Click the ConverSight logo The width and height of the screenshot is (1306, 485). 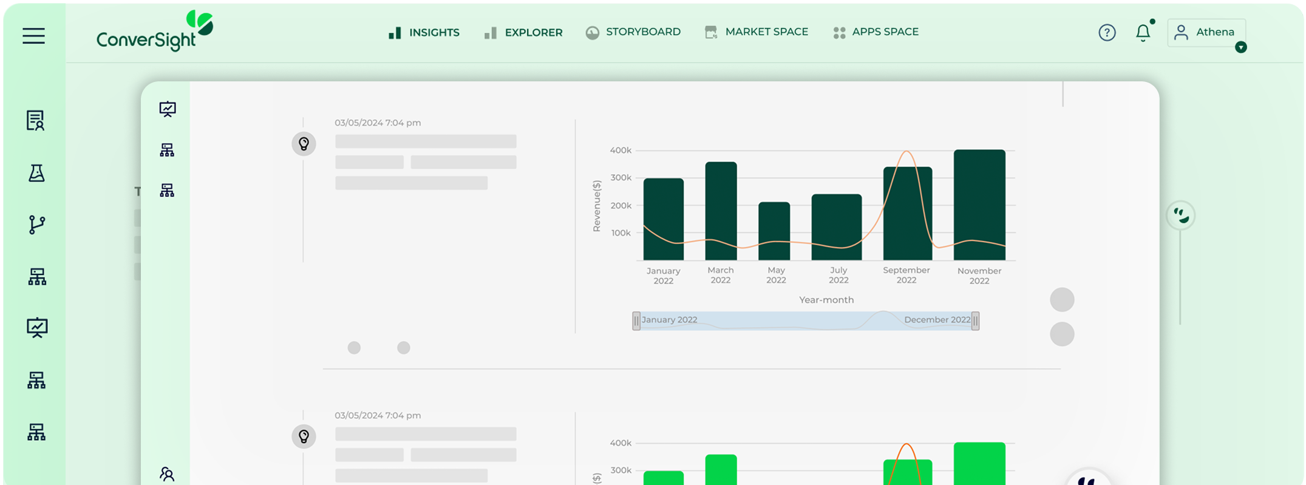(155, 31)
